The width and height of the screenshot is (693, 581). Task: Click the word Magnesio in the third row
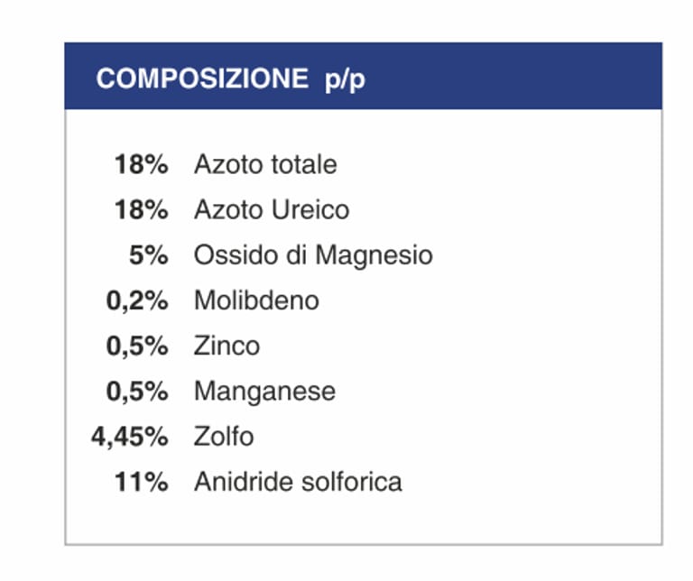(374, 255)
